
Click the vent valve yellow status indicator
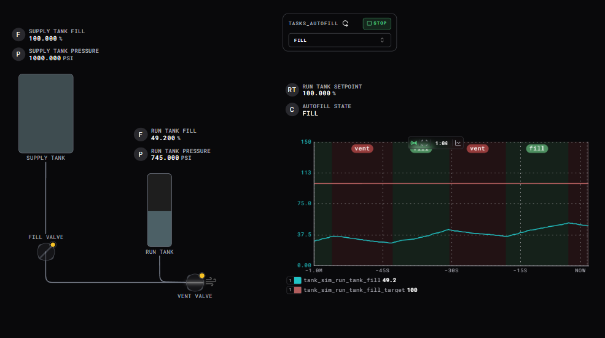[x=202, y=275]
